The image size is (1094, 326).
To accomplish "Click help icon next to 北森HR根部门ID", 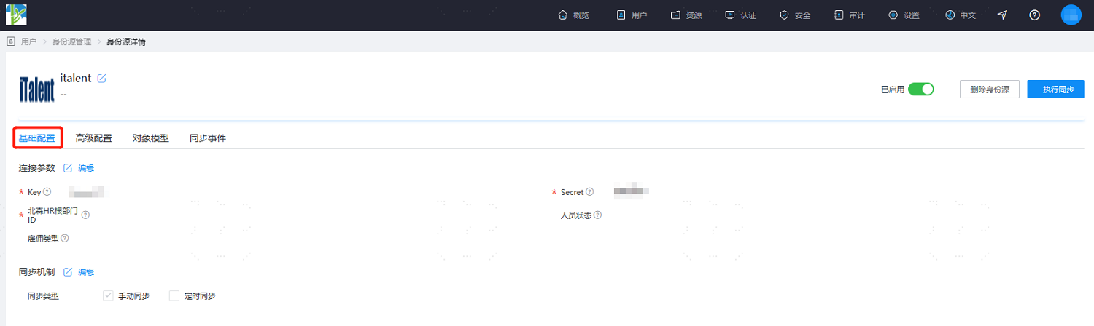I will (x=85, y=215).
